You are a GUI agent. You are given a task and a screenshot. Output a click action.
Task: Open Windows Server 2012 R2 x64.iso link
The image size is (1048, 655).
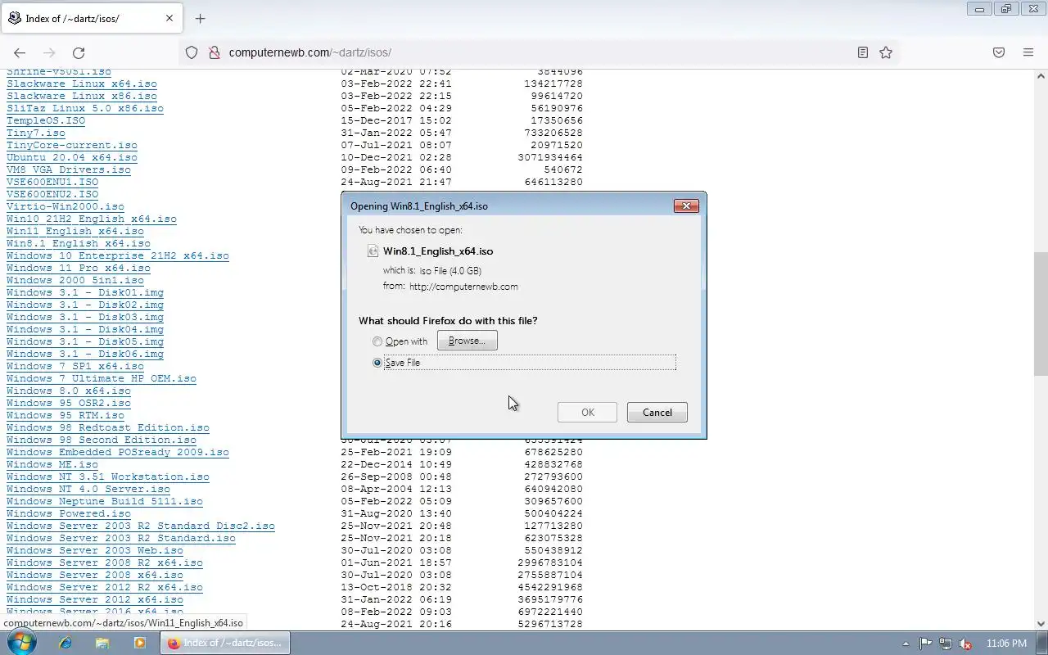[x=105, y=587]
